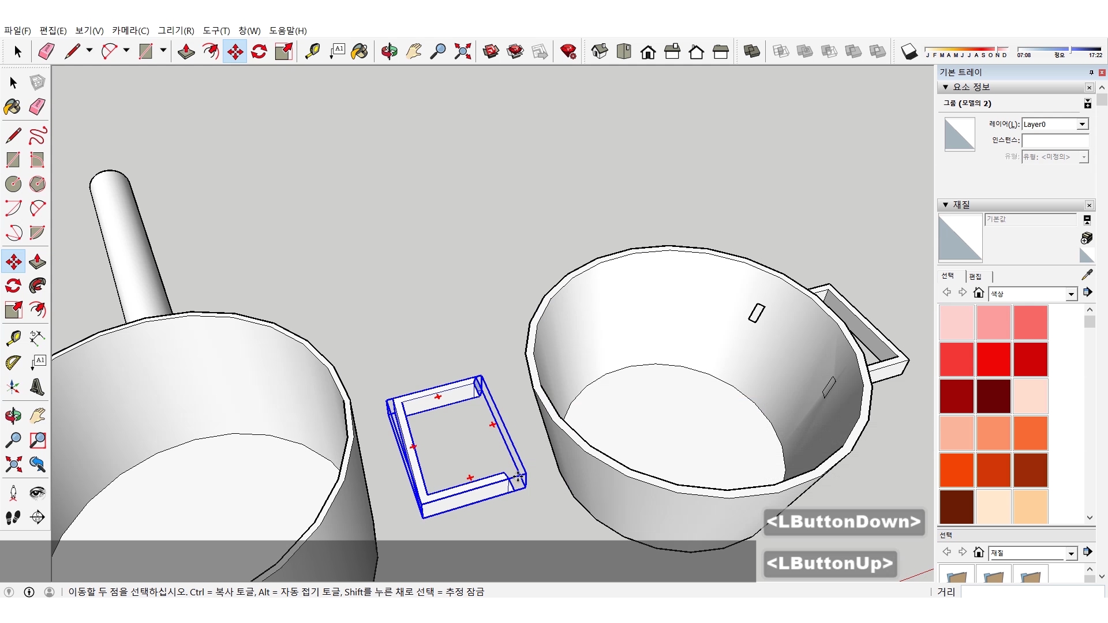1108x623 pixels.
Task: Click the material home button
Action: (978, 293)
